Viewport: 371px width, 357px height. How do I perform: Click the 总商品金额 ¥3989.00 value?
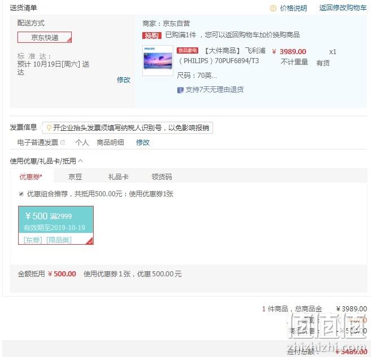click(352, 309)
